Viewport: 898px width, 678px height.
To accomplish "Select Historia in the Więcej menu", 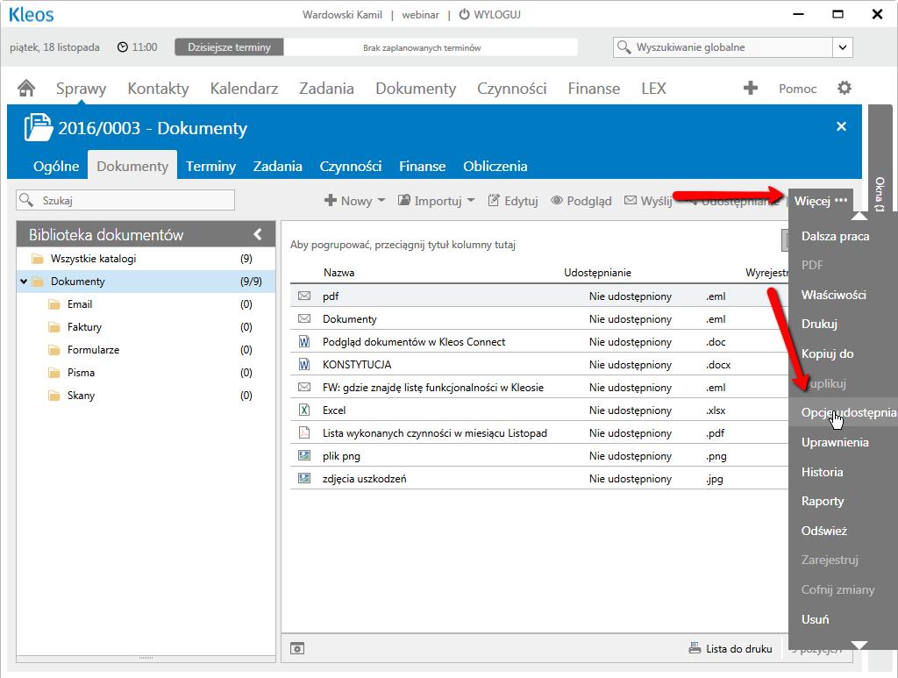I will coord(822,472).
